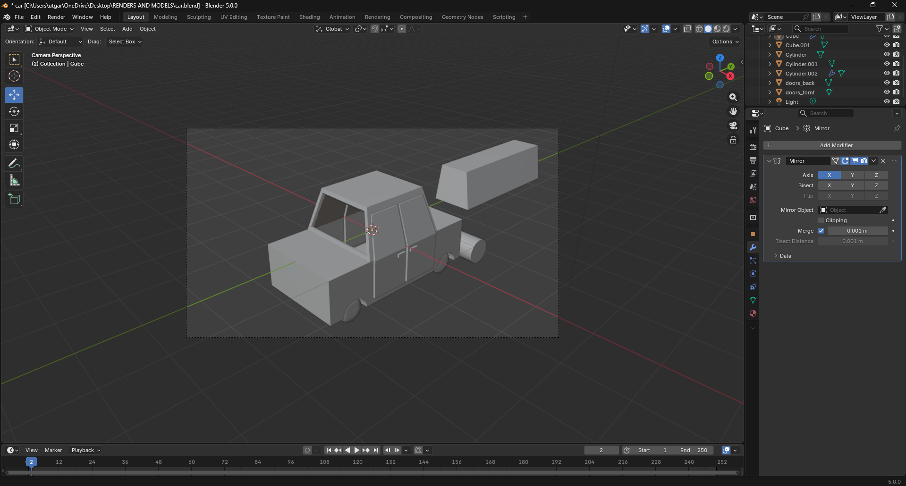Pick the Add Cube tool
Image resolution: width=906 pixels, height=486 pixels.
pos(14,199)
